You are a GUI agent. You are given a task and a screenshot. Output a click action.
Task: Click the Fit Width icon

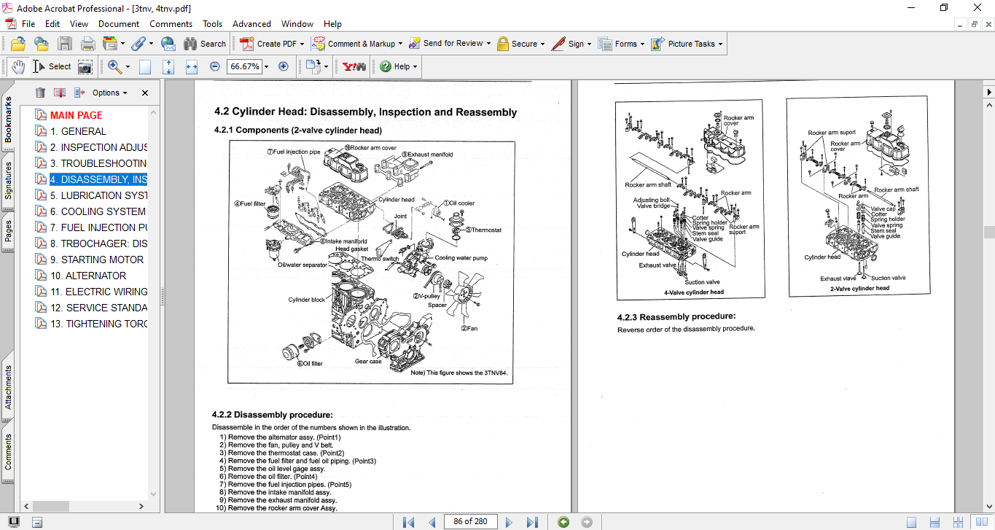click(192, 66)
